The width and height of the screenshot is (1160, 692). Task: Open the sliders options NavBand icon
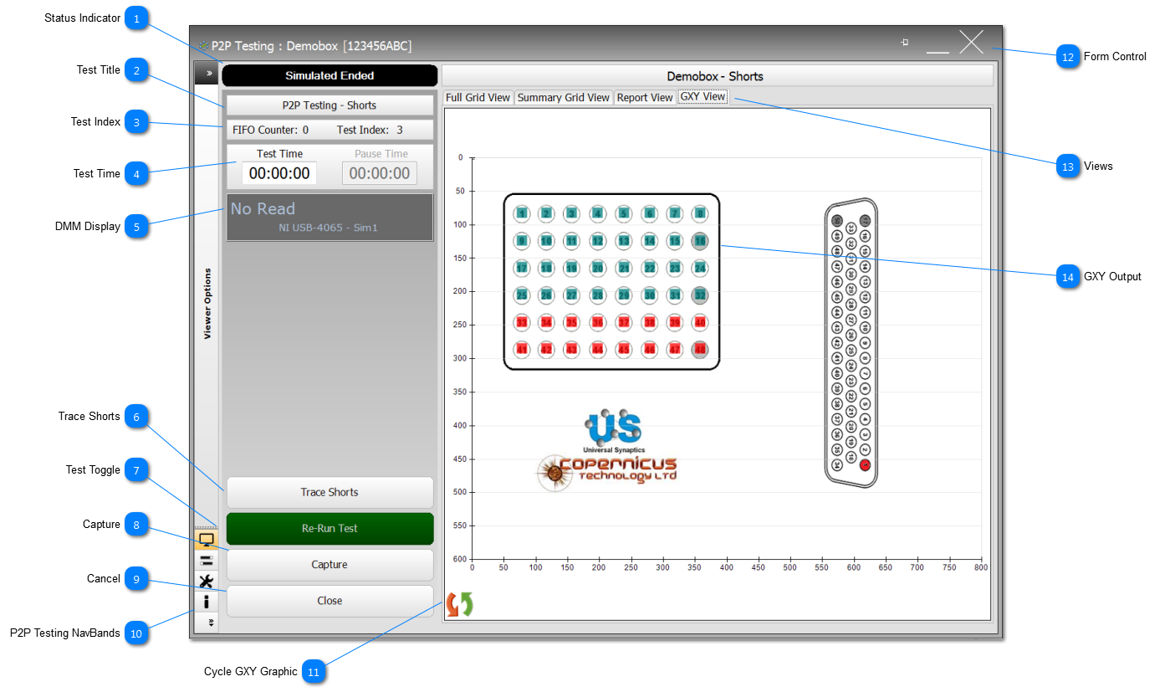pyautogui.click(x=207, y=560)
